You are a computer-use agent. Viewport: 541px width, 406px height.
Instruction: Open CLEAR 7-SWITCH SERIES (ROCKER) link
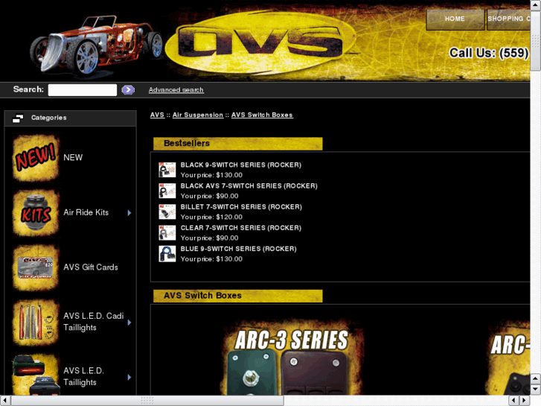coord(241,228)
